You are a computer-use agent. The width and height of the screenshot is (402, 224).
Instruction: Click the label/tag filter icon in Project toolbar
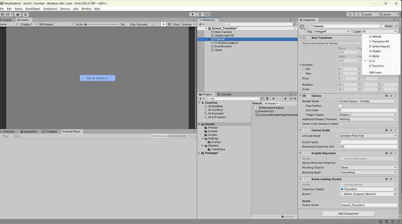(273, 98)
